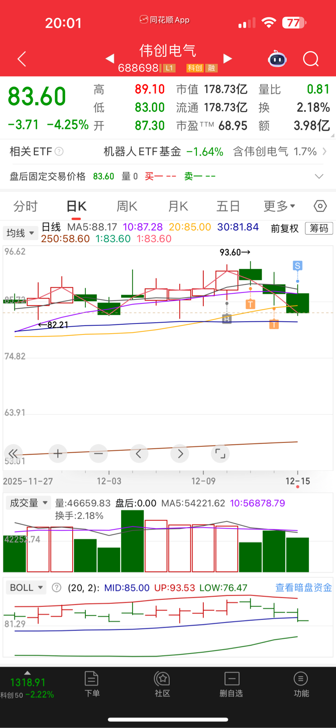
Task: Tap the gray B buy marker
Action: (x=227, y=319)
